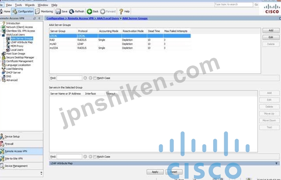Image resolution: width=281 pixels, height=180 pixels.
Task: Open Clientless SSL VPN Access node
Action: [x=21, y=31]
